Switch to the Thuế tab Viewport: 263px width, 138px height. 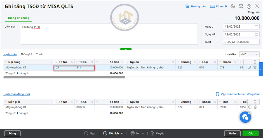coord(39,54)
